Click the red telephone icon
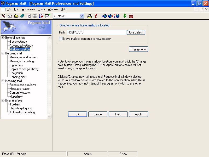The image size is (209, 157). tap(131, 16)
